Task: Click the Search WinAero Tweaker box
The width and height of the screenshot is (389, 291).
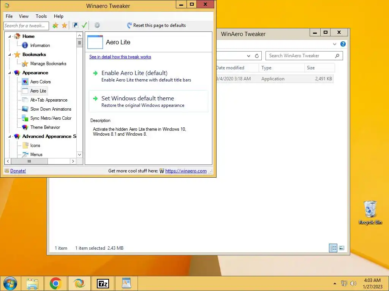Action: pyautogui.click(x=304, y=56)
